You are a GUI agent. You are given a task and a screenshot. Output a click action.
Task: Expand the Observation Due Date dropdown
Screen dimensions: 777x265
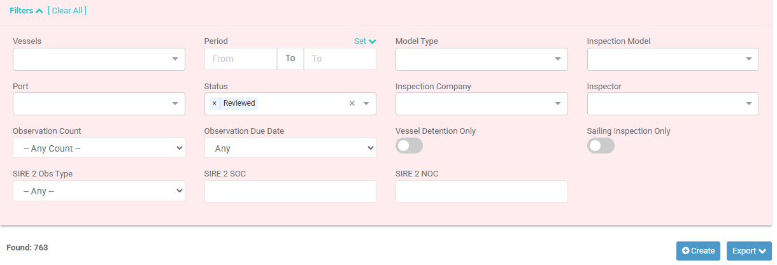click(290, 148)
